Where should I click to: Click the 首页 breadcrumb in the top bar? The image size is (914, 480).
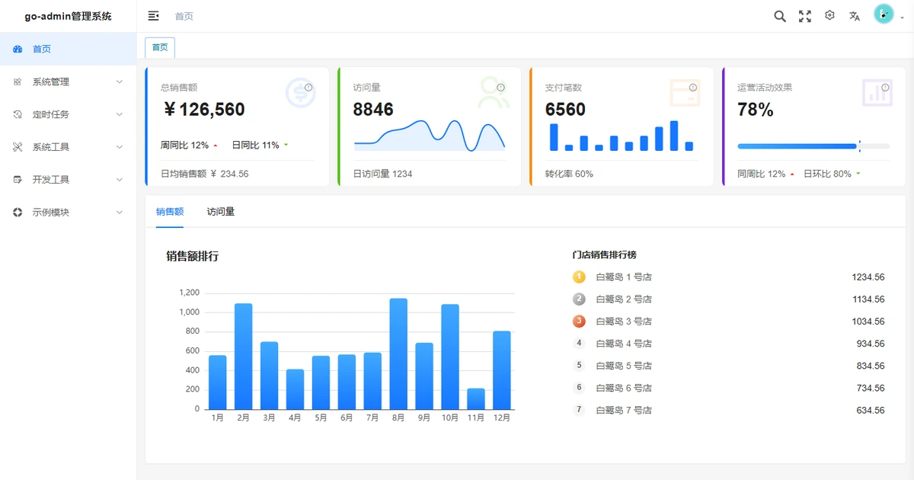pos(184,16)
